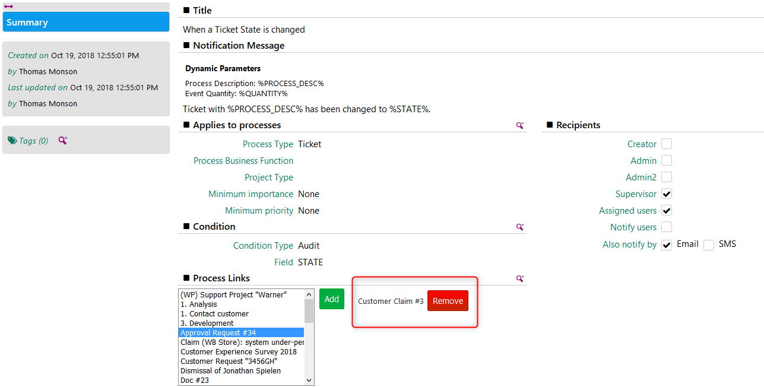The image size is (764, 387).
Task: Select the Summary tab
Action: pyautogui.click(x=86, y=22)
